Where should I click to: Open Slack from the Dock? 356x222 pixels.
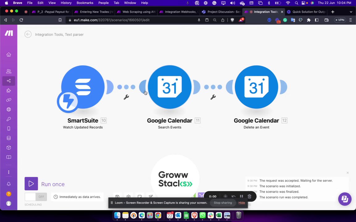(211, 215)
